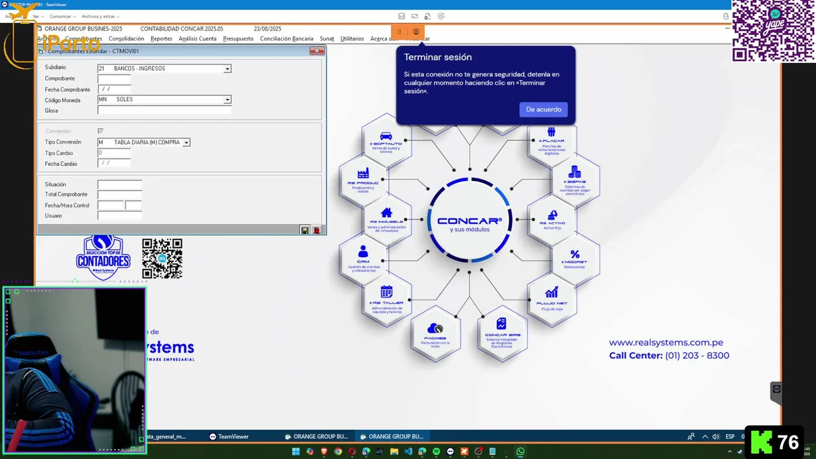Open Visual Studio Code from taskbar
The image size is (816, 459).
[x=408, y=451]
